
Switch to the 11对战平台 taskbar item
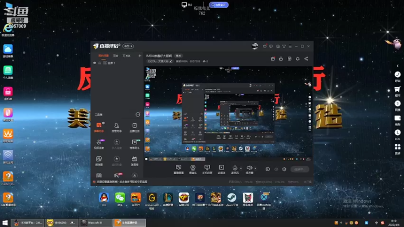click(28, 222)
